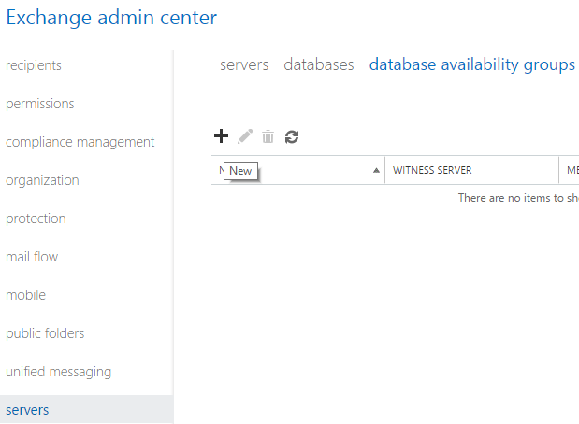Open public folders section

point(45,333)
